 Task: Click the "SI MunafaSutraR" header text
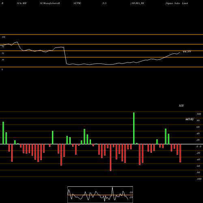(x=50, y=3)
